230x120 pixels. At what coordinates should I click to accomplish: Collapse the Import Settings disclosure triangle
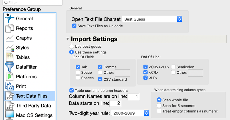pos(68,39)
